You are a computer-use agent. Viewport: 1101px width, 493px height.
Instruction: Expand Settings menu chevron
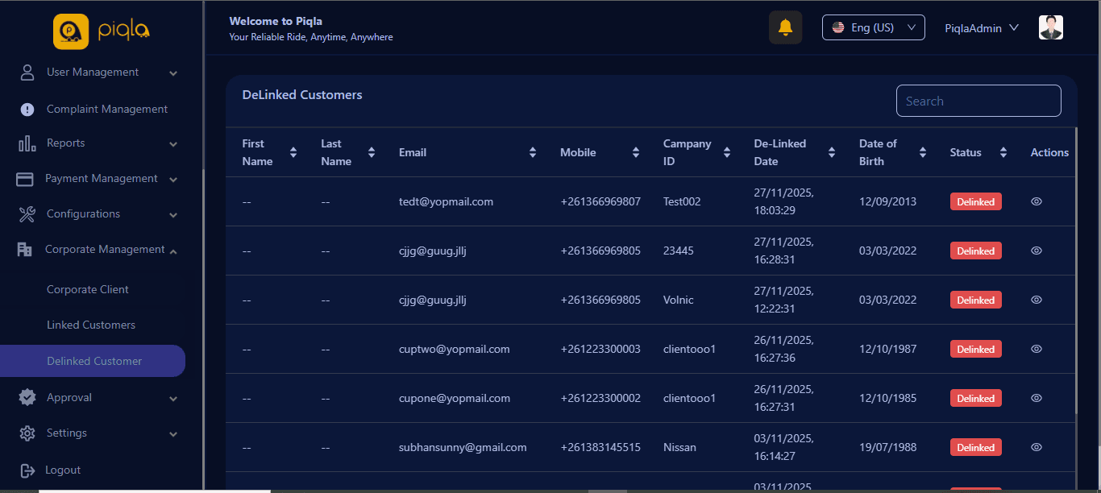click(x=173, y=434)
